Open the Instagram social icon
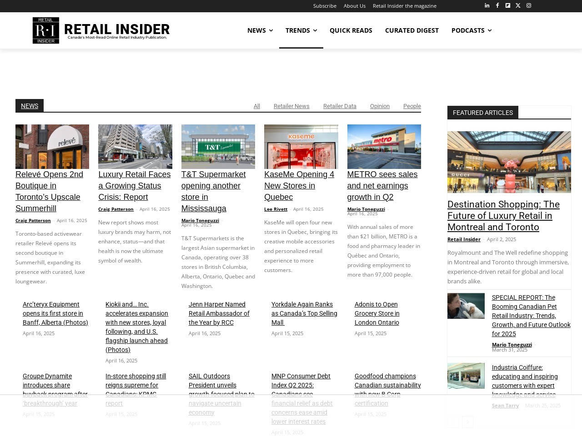This screenshot has height=436, width=582. point(529,5)
